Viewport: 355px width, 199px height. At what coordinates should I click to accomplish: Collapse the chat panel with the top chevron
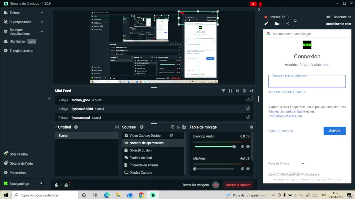tap(259, 9)
